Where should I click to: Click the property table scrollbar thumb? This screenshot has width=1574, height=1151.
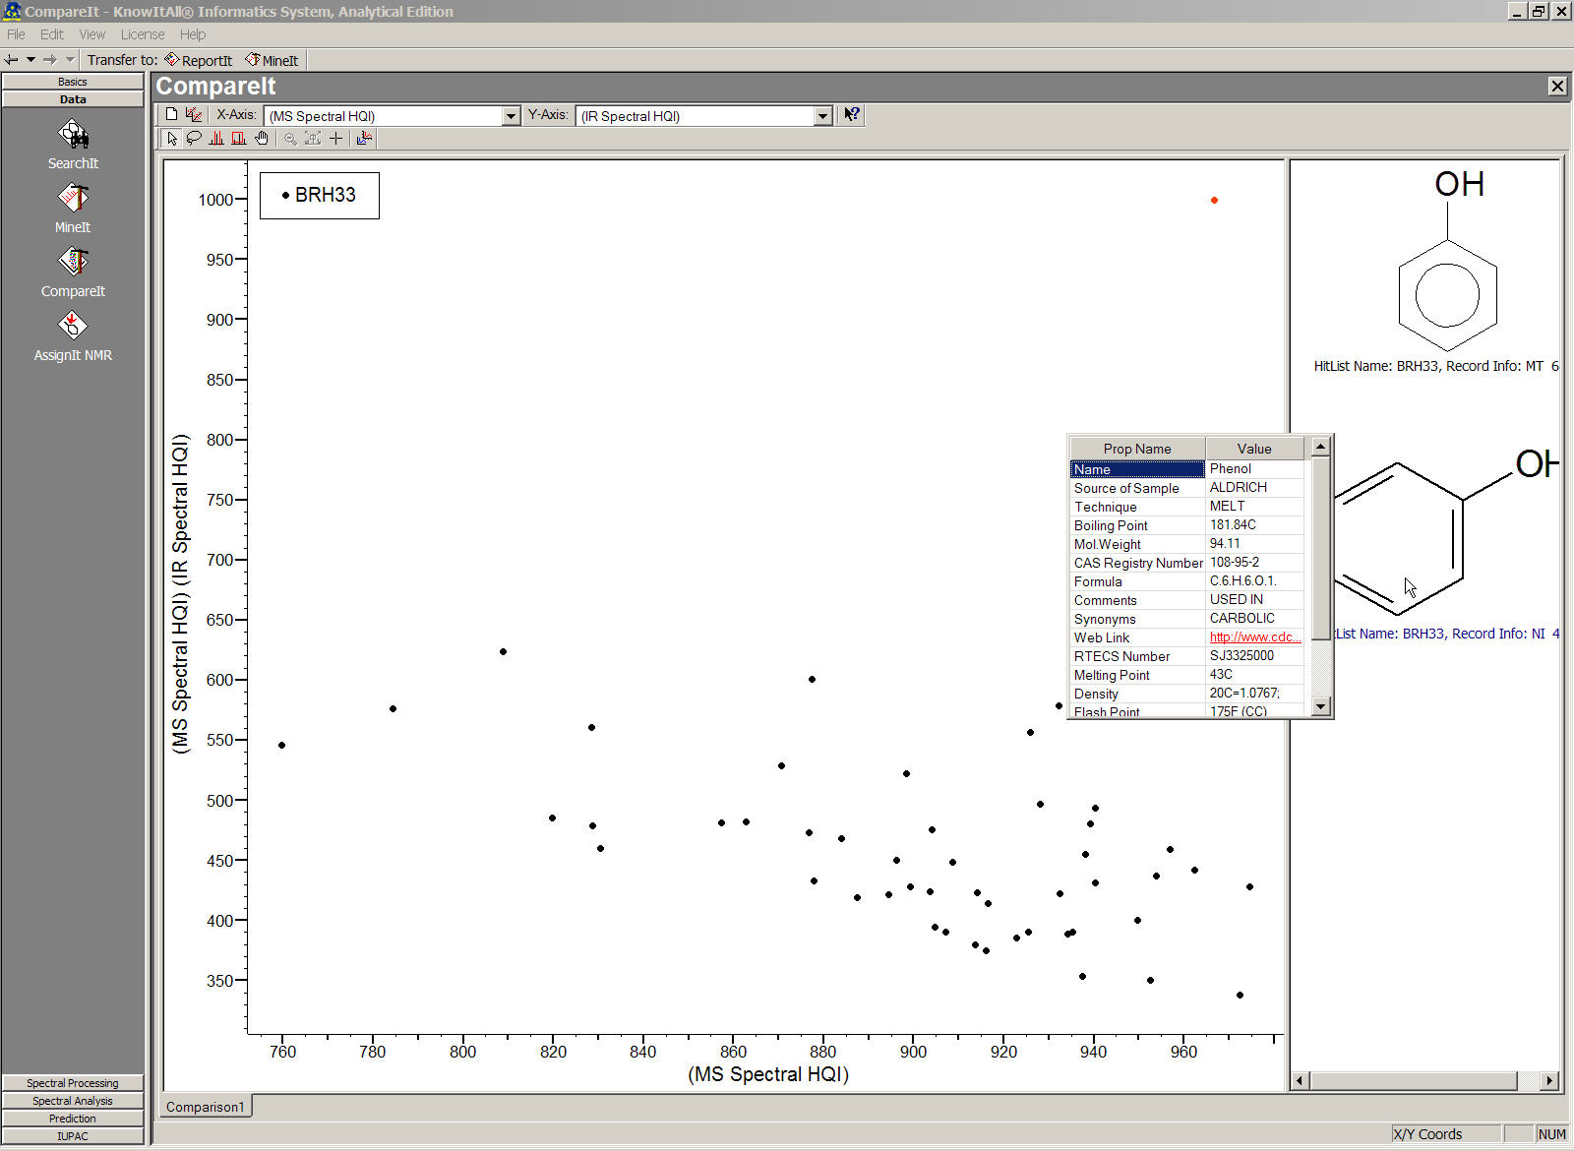click(1321, 548)
